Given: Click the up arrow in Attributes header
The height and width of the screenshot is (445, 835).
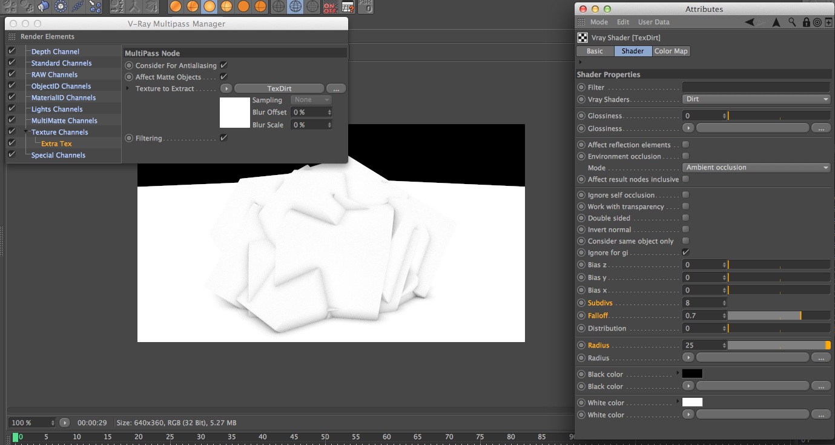Looking at the screenshot, I should pos(776,22).
